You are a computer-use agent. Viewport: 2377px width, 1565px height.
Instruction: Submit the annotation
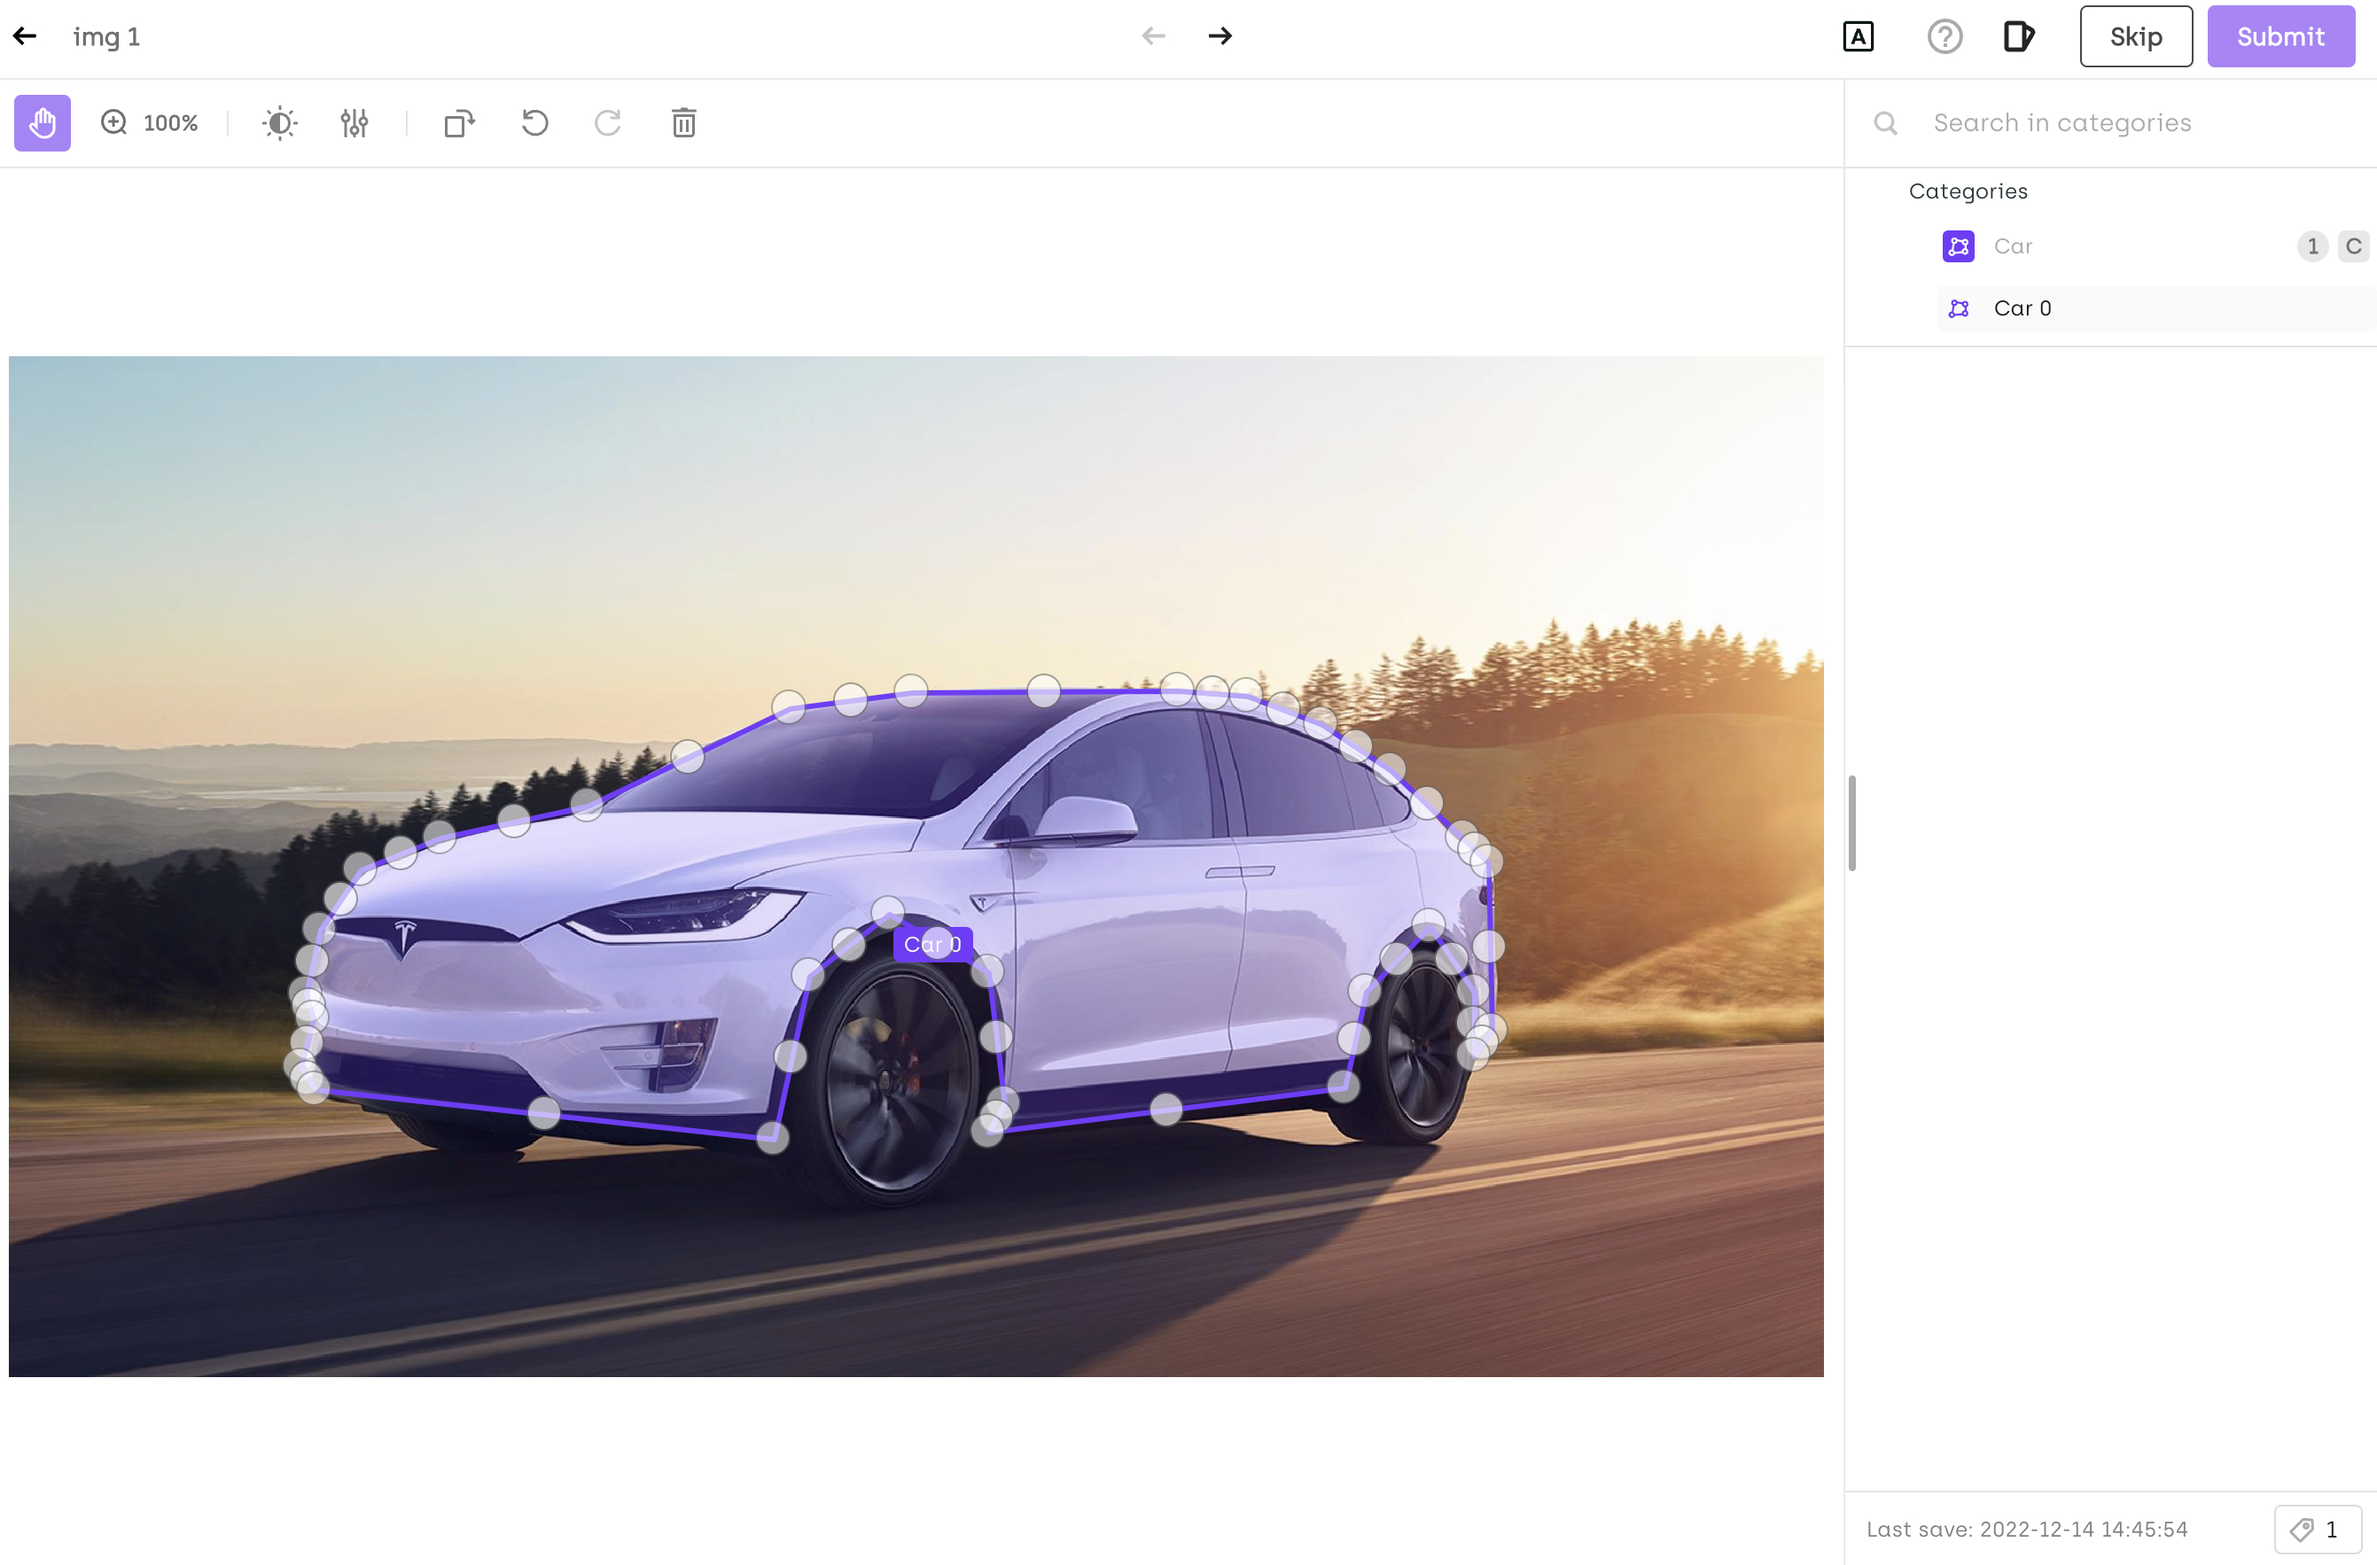(2280, 37)
